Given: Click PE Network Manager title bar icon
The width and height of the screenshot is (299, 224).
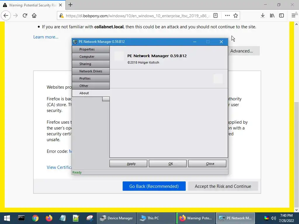Looking at the screenshot, I should coord(75,42).
